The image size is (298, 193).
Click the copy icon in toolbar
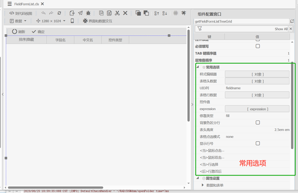pyautogui.click(x=101, y=13)
